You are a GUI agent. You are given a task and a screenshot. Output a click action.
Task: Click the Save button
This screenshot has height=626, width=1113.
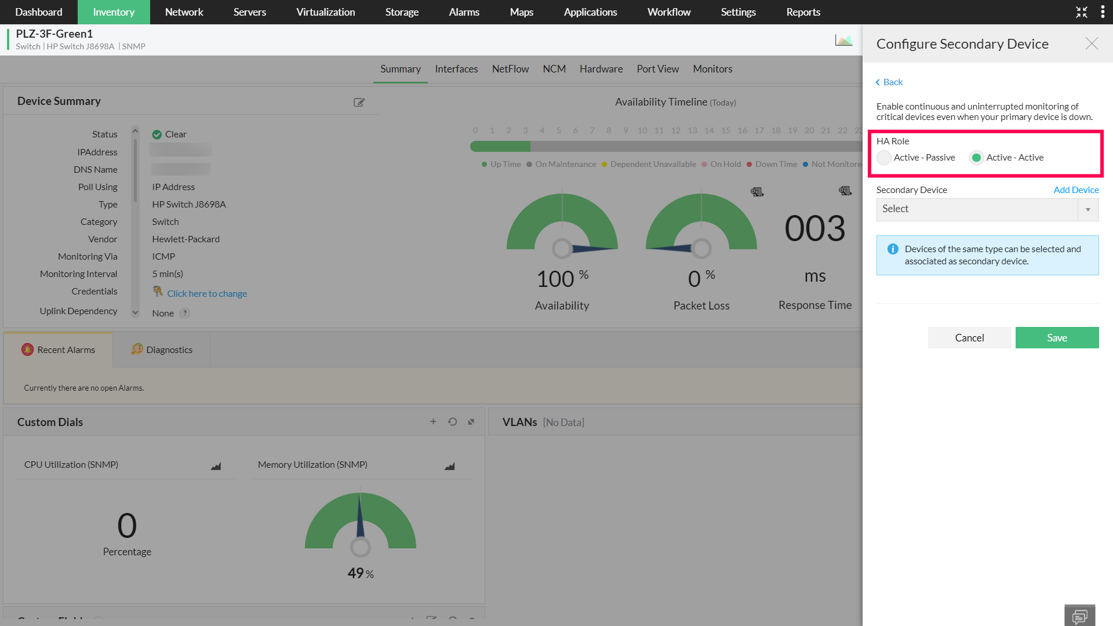1057,338
